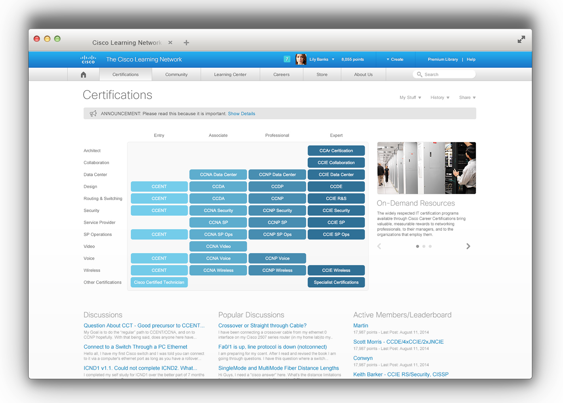Select CCNA SP button

218,222
